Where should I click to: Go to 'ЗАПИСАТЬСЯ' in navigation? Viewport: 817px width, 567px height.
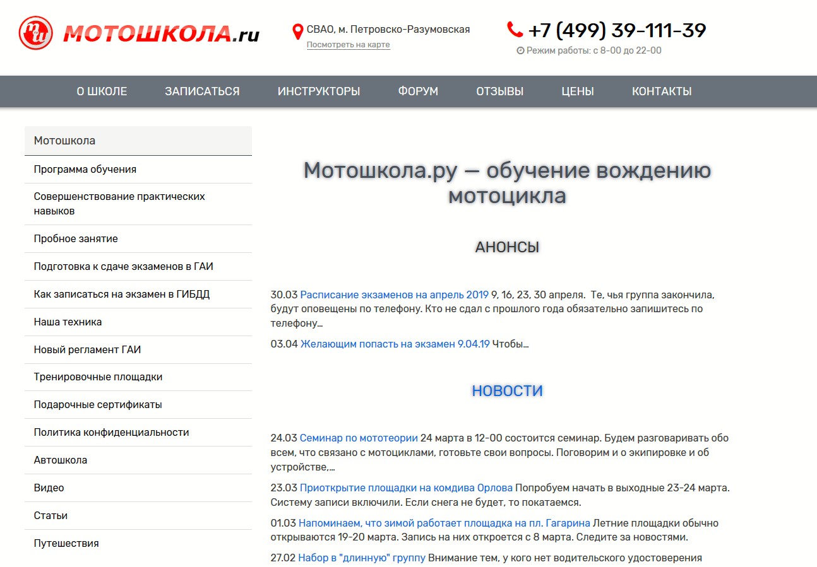pyautogui.click(x=202, y=91)
